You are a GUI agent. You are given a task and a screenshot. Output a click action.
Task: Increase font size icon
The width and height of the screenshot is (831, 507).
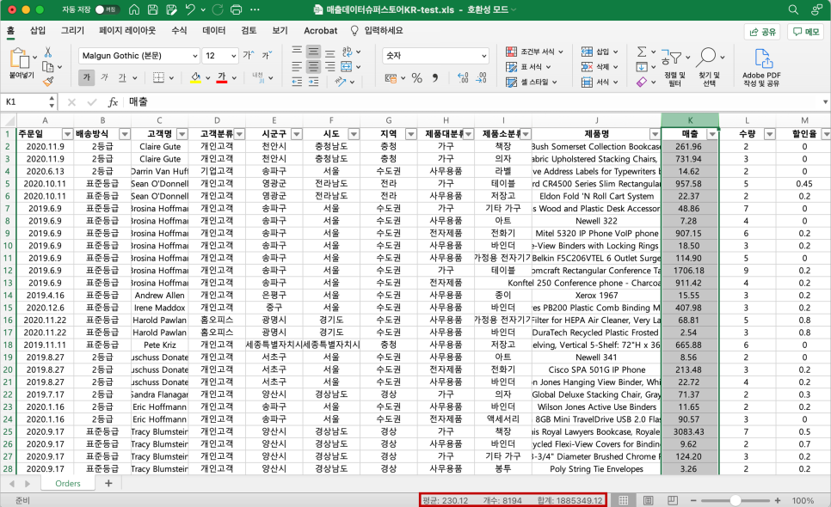(248, 55)
